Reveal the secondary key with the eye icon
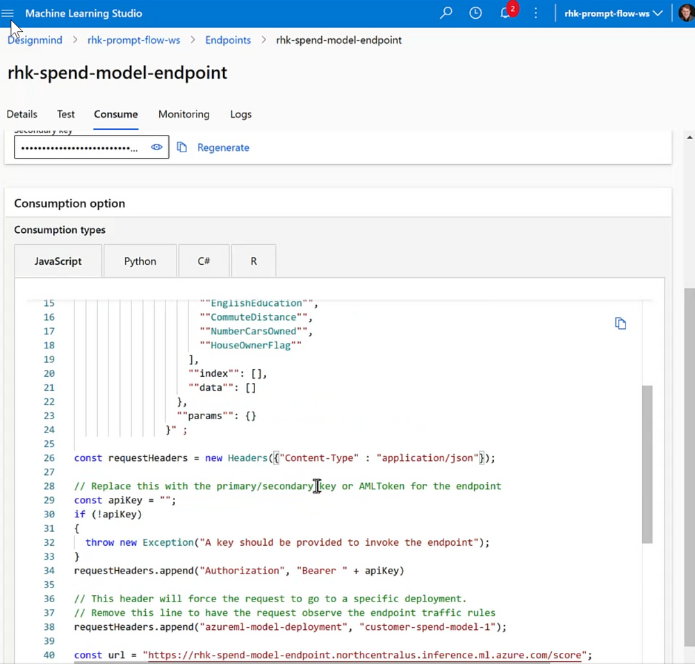The image size is (695, 664). pos(156,147)
